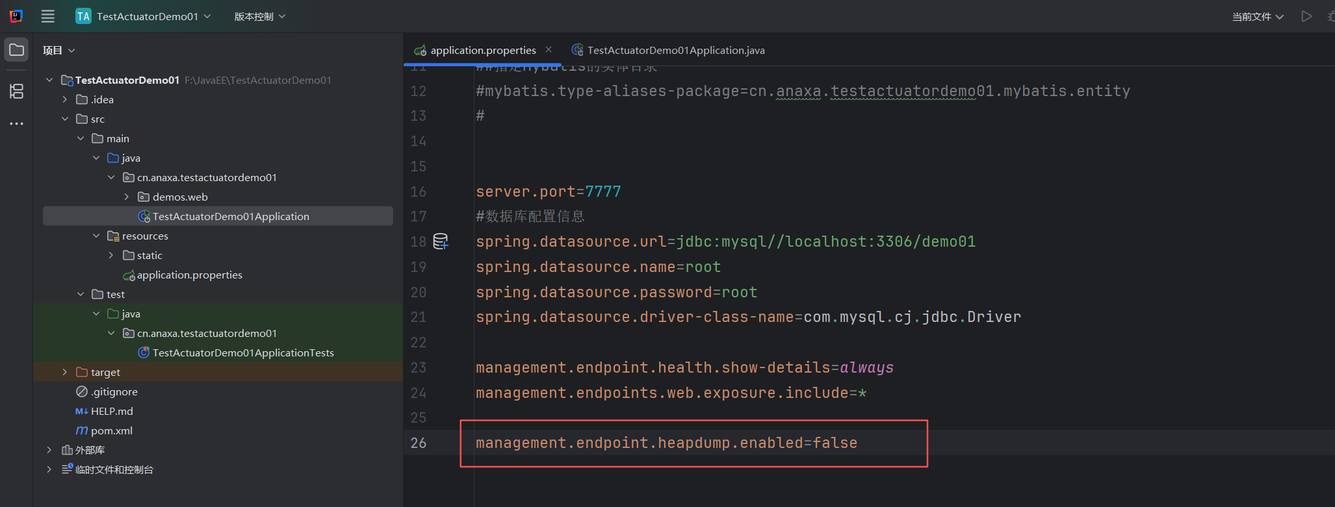
Task: Expand 临时文件和控制台 node
Action: coord(49,469)
